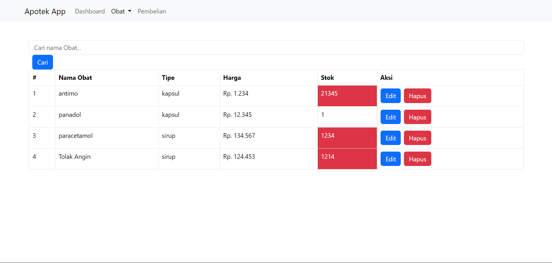Click the Apotek App brand link
Screen dimensions: 552x263
(45, 11)
